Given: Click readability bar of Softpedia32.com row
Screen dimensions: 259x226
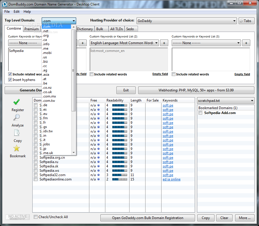Looking at the screenshot, I should pos(120,175).
